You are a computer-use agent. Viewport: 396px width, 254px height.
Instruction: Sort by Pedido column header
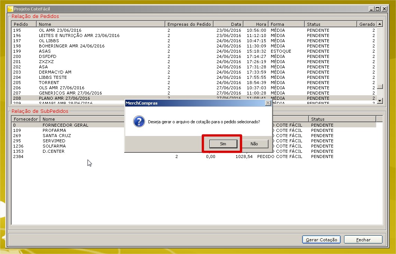[x=24, y=24]
